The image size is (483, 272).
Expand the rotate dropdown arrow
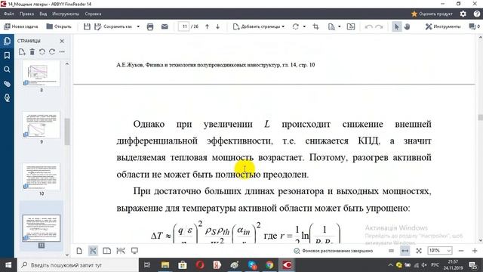click(304, 26)
